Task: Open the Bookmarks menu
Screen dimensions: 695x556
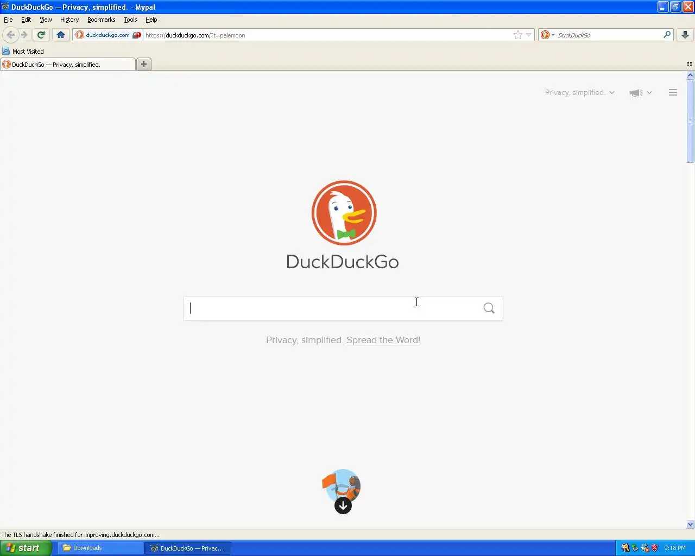Action: 101,20
